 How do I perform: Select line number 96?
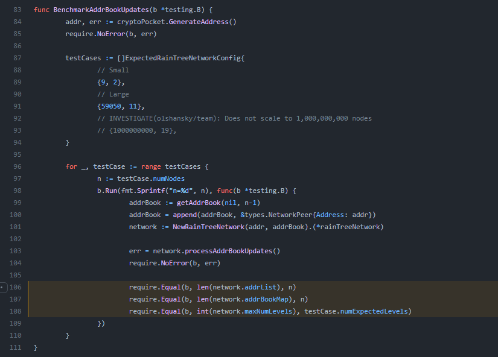click(x=18, y=166)
